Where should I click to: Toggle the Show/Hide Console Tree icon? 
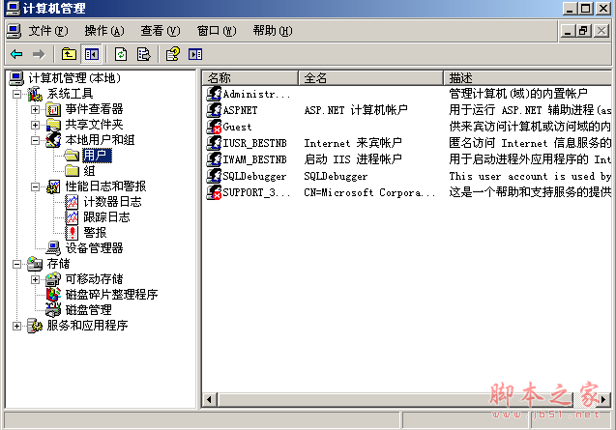(x=92, y=54)
